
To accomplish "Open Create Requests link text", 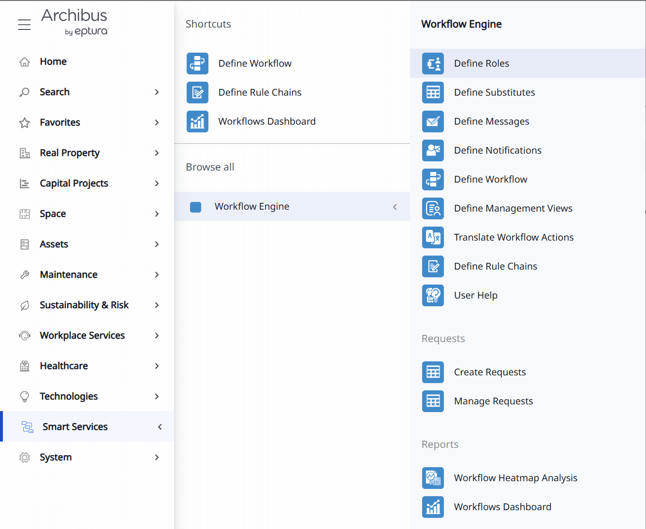I will (x=490, y=372).
